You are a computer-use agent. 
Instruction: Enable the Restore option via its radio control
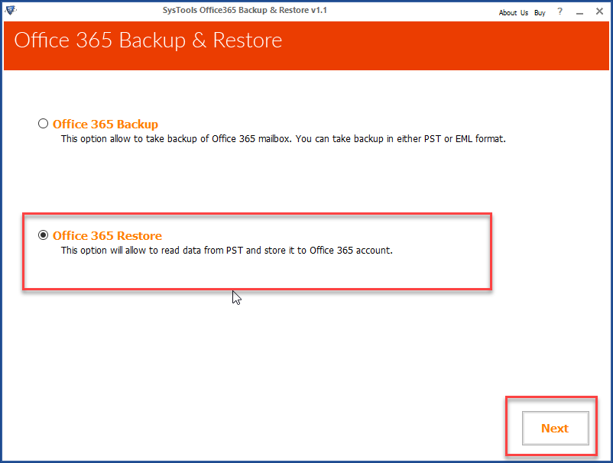click(x=44, y=235)
